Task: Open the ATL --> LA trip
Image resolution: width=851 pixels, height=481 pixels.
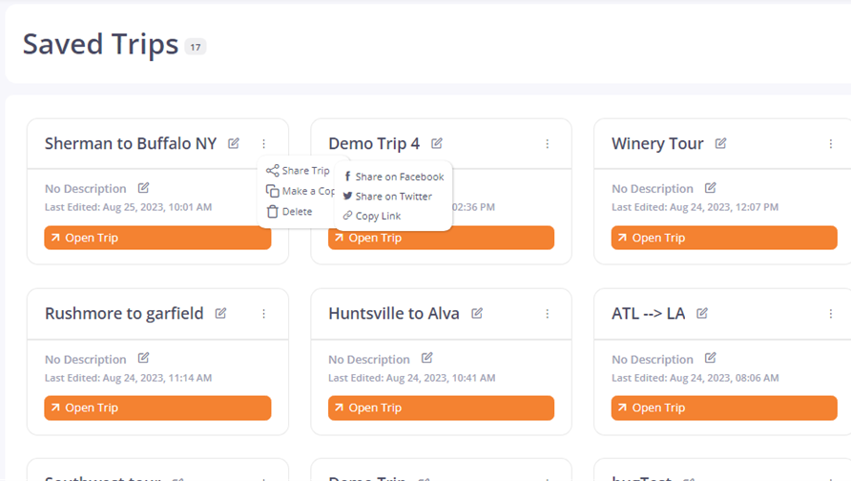Action: click(x=724, y=408)
